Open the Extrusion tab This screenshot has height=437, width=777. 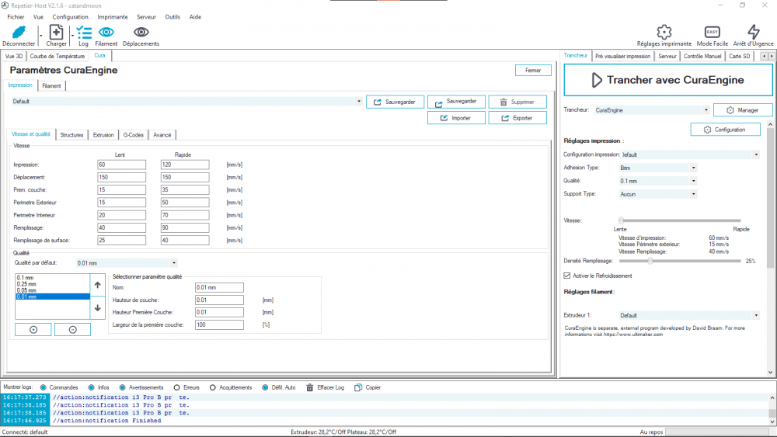(x=103, y=134)
